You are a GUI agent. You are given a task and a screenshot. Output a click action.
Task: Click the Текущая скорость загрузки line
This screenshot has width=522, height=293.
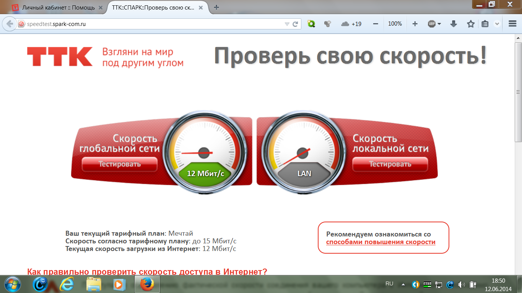click(151, 249)
